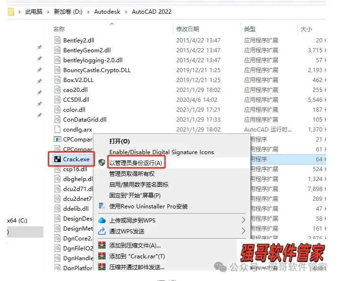Click the Bentley2.dll file icon

point(58,41)
